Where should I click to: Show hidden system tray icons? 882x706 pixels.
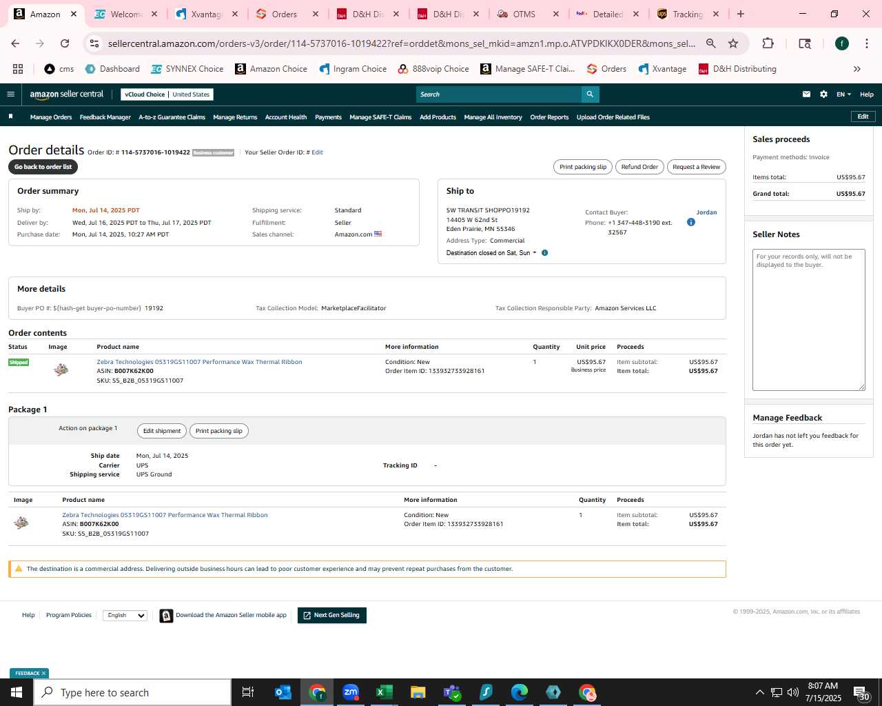tap(759, 692)
